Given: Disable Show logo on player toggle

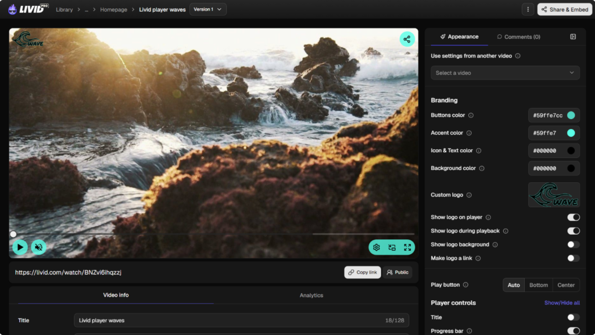Looking at the screenshot, I should click(x=574, y=217).
